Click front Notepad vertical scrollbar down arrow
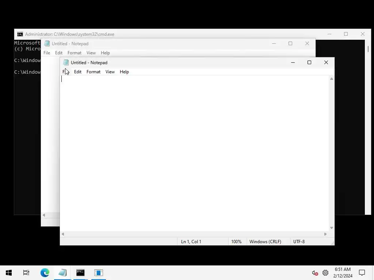The image size is (374, 280). click(332, 228)
